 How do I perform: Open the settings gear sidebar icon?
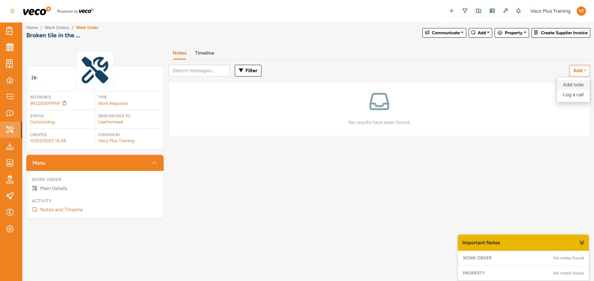[x=10, y=229]
